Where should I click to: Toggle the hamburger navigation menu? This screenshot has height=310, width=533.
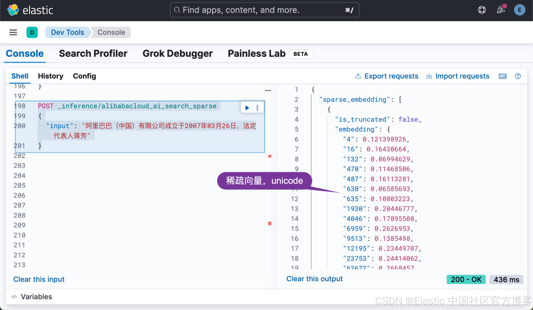tap(13, 33)
